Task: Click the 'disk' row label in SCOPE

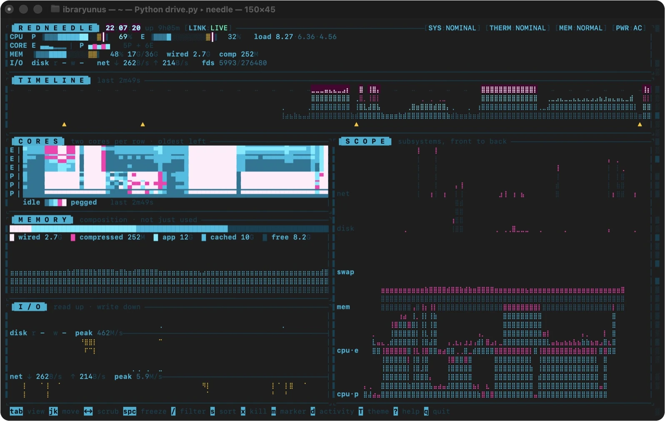Action: (x=345, y=229)
